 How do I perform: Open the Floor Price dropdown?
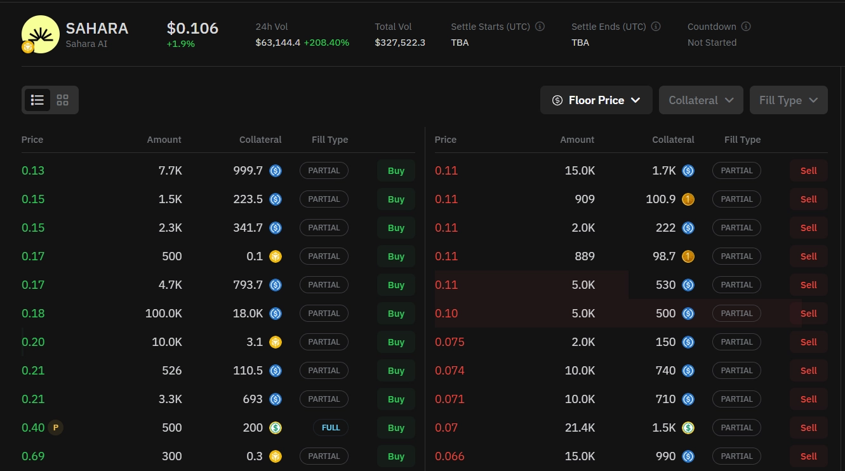(x=595, y=100)
